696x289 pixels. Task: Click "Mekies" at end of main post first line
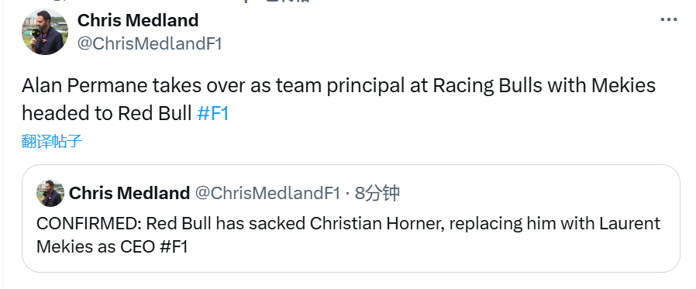coord(623,85)
